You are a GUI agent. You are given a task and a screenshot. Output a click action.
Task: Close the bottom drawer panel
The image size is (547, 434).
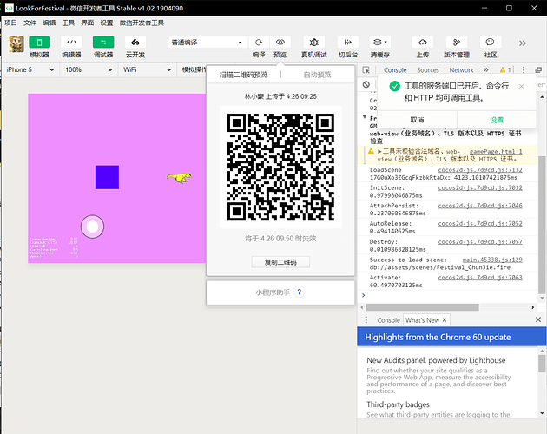[x=538, y=319]
